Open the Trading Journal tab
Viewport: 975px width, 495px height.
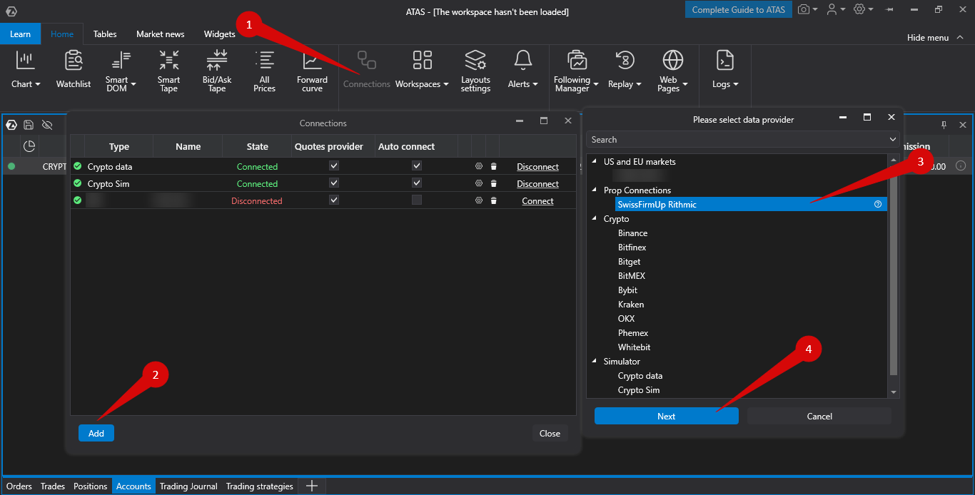pos(188,486)
